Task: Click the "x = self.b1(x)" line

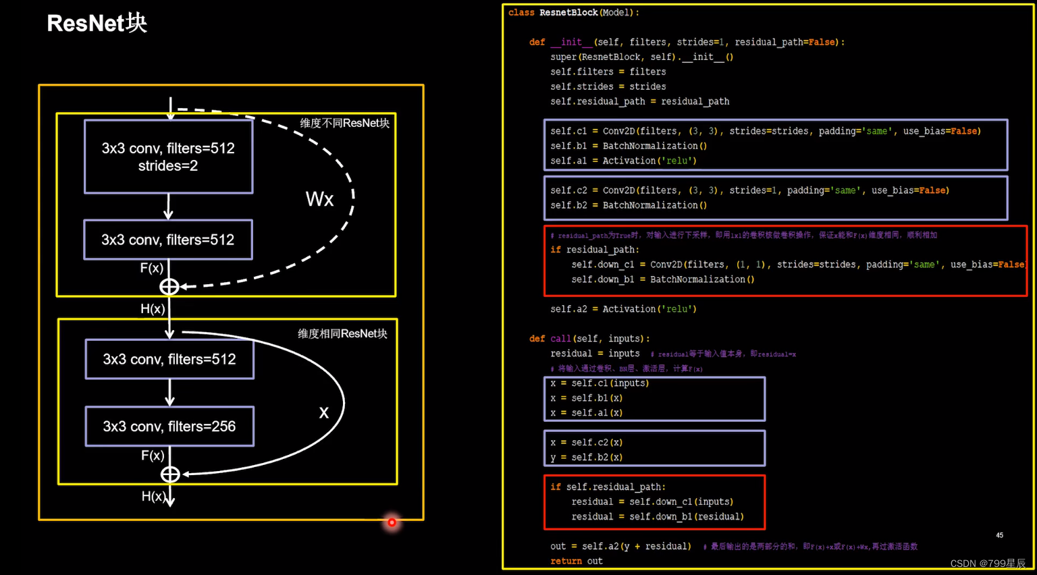Action: click(x=586, y=398)
